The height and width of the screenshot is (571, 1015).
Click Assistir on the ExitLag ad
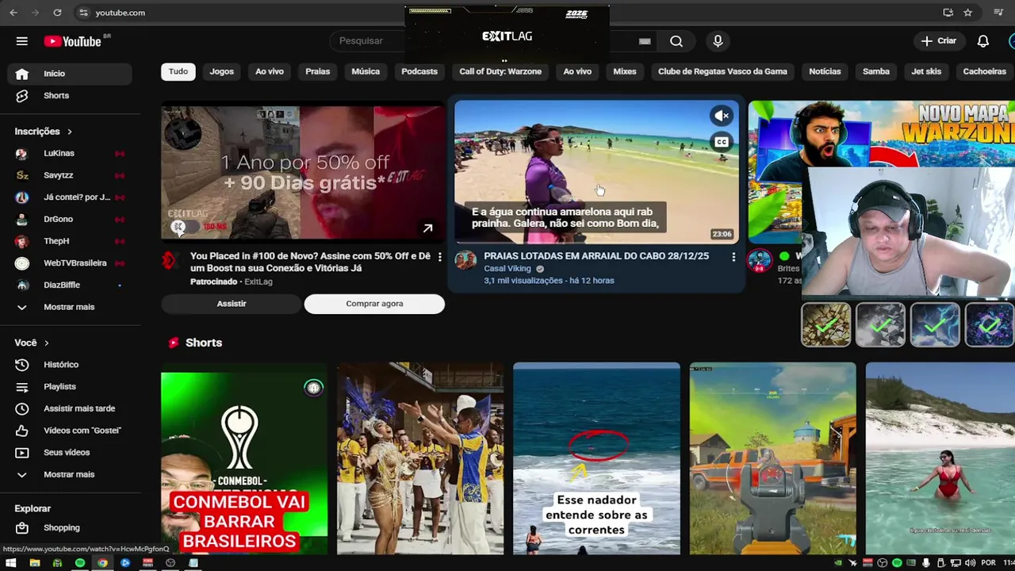coord(232,304)
